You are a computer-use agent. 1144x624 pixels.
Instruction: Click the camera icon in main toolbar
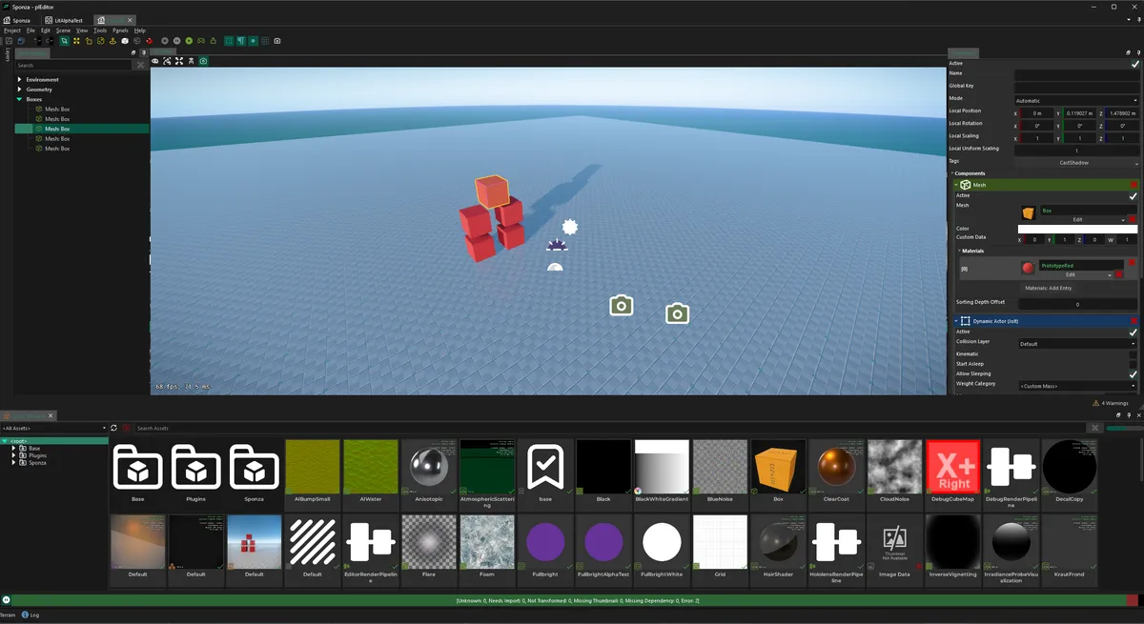(277, 41)
